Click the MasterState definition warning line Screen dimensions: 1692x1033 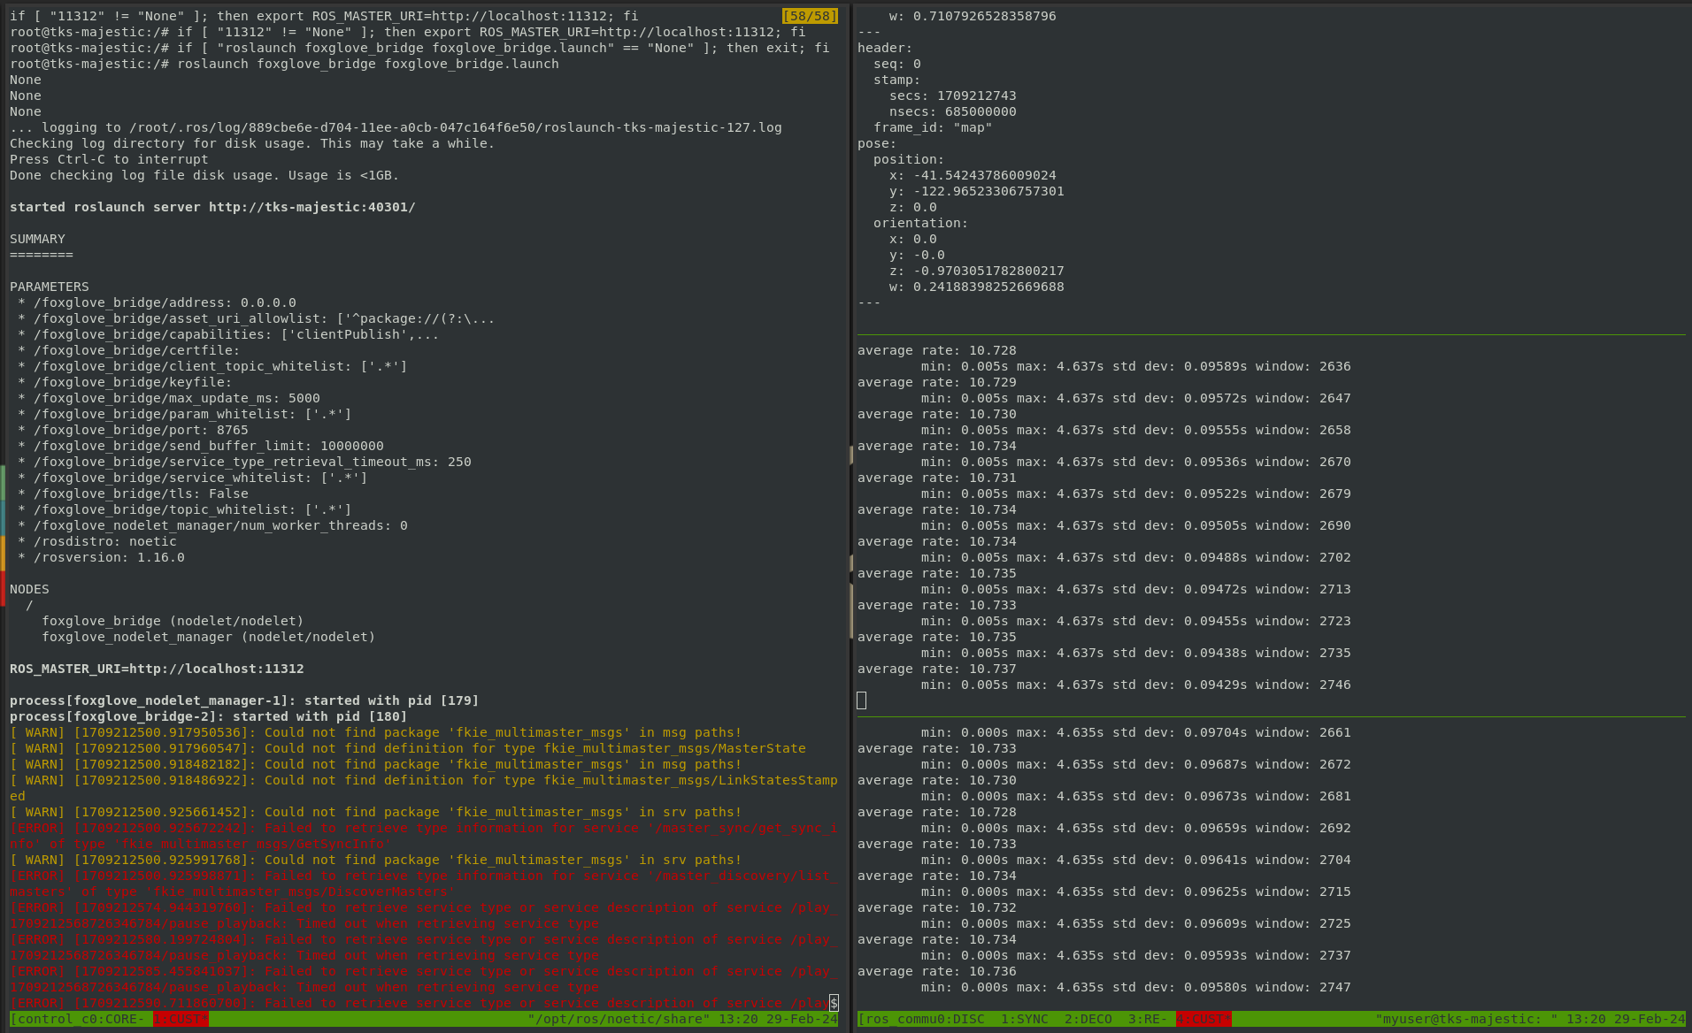[408, 748]
